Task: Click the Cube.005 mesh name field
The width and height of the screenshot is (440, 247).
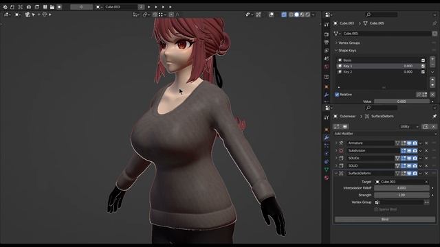Action: (386, 34)
